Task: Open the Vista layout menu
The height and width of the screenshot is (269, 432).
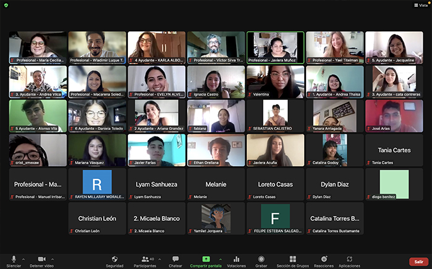Action: (x=421, y=5)
